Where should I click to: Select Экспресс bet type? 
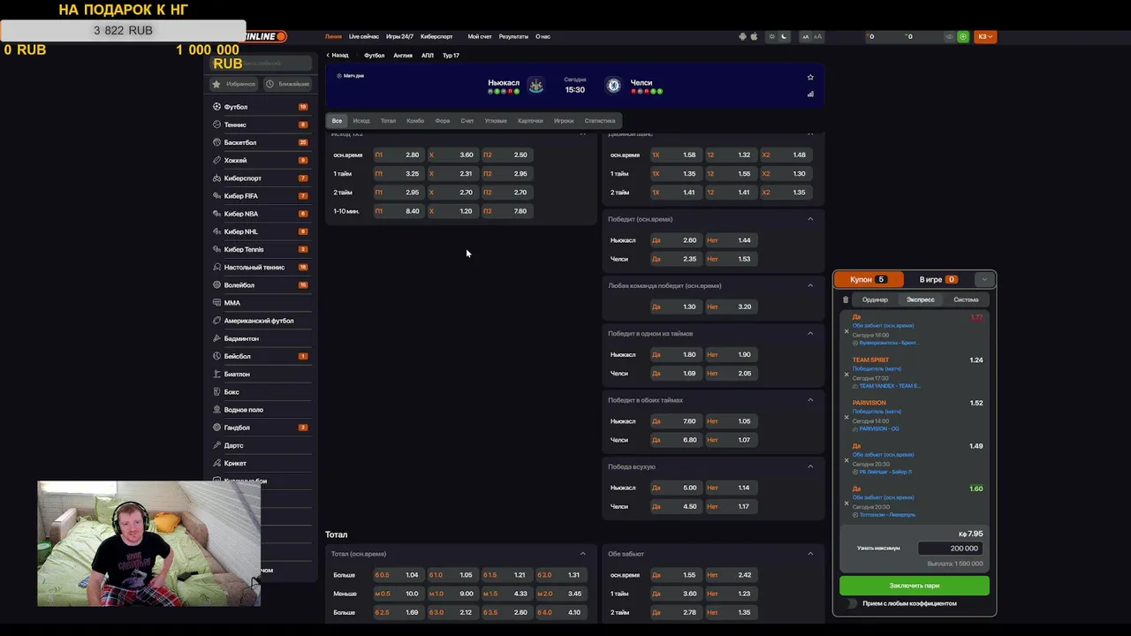coord(920,299)
